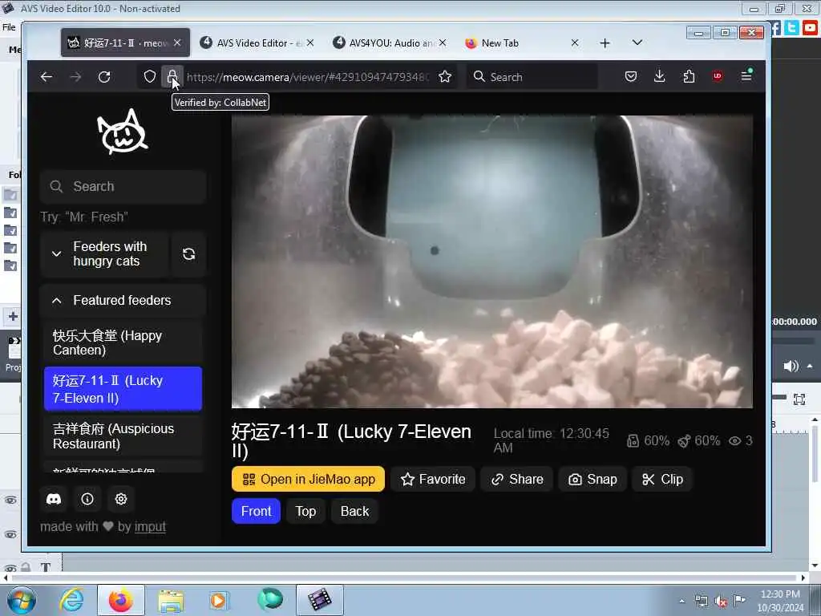Click the Snap button

coord(592,480)
